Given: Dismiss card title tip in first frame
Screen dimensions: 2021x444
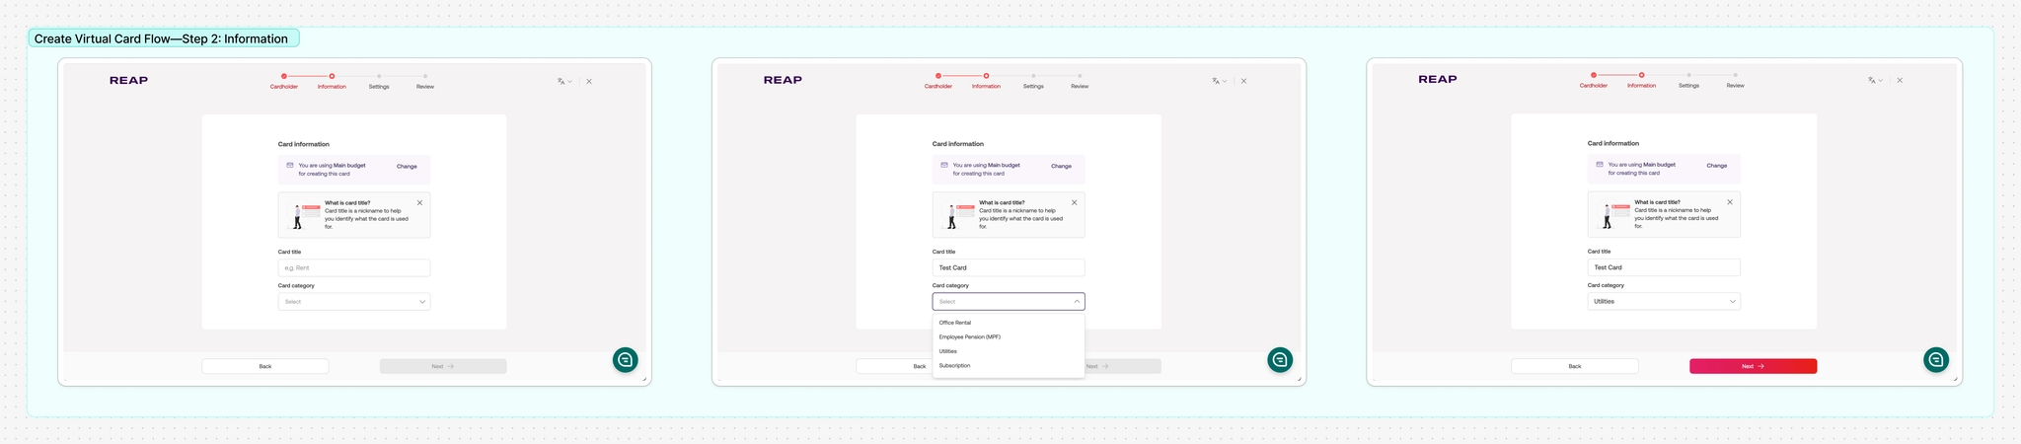Looking at the screenshot, I should [419, 203].
